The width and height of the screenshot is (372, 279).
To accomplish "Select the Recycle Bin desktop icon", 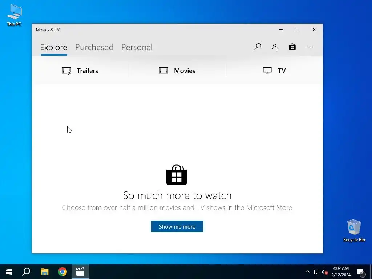I will (354, 231).
